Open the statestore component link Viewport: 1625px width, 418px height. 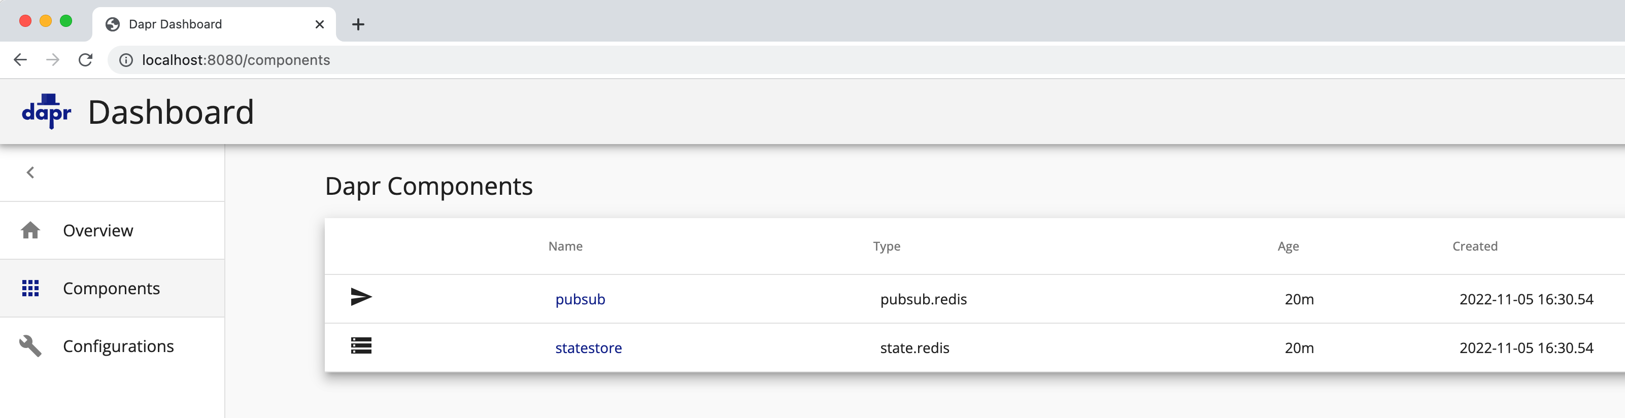pos(588,348)
